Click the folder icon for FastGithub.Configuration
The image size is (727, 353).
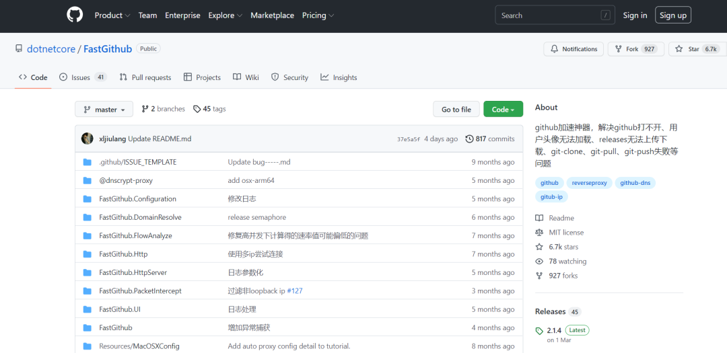(87, 199)
